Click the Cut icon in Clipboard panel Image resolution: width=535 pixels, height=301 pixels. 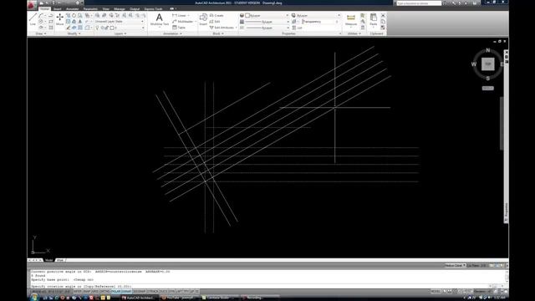pos(383,16)
